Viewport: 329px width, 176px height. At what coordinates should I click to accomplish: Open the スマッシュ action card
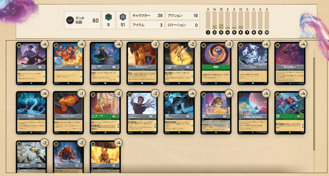pyautogui.click(x=253, y=63)
